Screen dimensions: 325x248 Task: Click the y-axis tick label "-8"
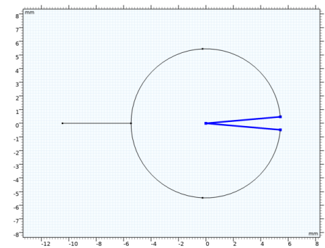16,235
